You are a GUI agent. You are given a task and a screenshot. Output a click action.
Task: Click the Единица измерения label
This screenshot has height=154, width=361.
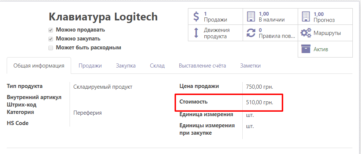(x=206, y=114)
